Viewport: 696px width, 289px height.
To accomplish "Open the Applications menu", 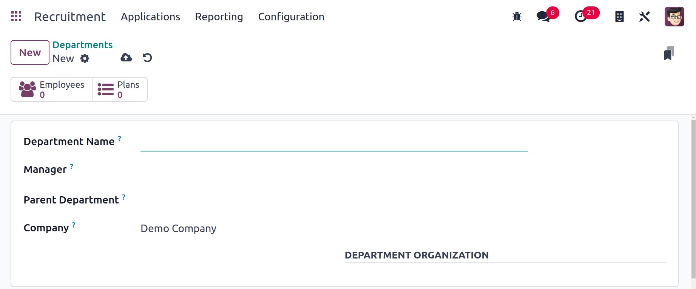I will click(x=150, y=17).
